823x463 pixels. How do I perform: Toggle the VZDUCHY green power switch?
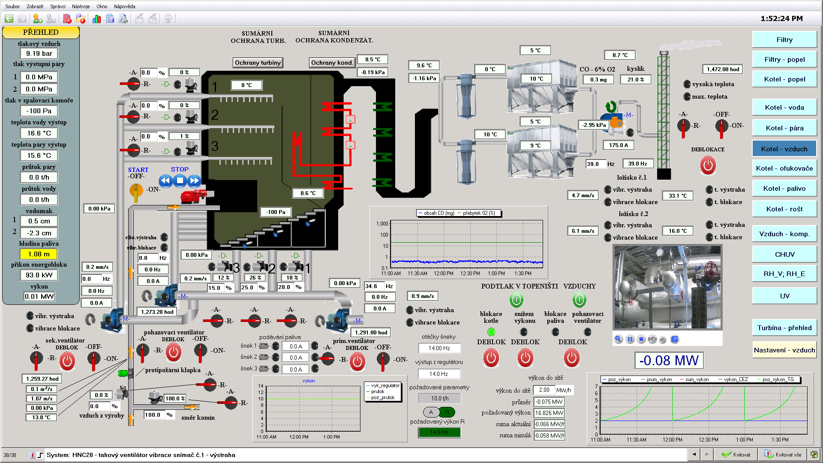[579, 299]
